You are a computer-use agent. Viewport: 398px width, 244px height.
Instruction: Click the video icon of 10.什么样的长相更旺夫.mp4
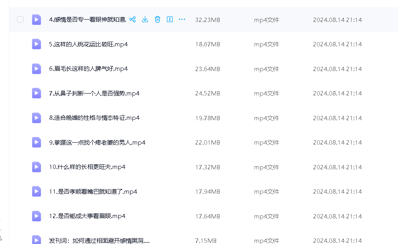tap(37, 167)
